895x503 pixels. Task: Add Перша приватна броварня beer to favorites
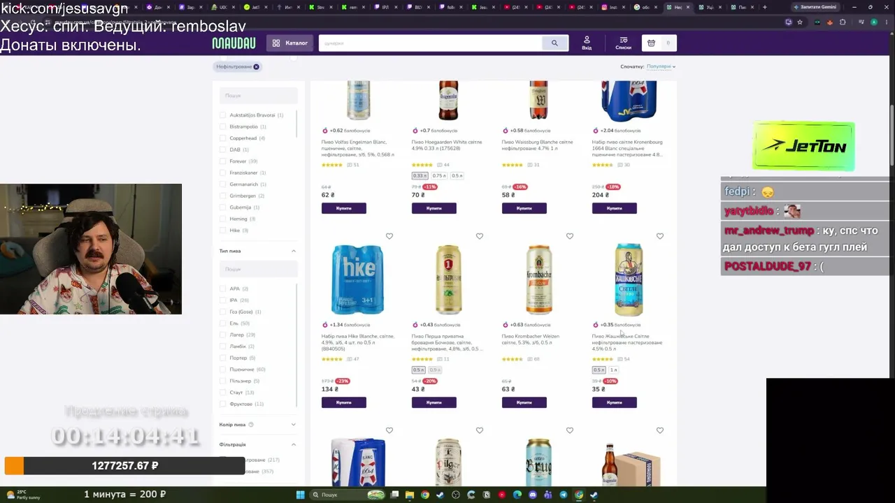coord(480,236)
